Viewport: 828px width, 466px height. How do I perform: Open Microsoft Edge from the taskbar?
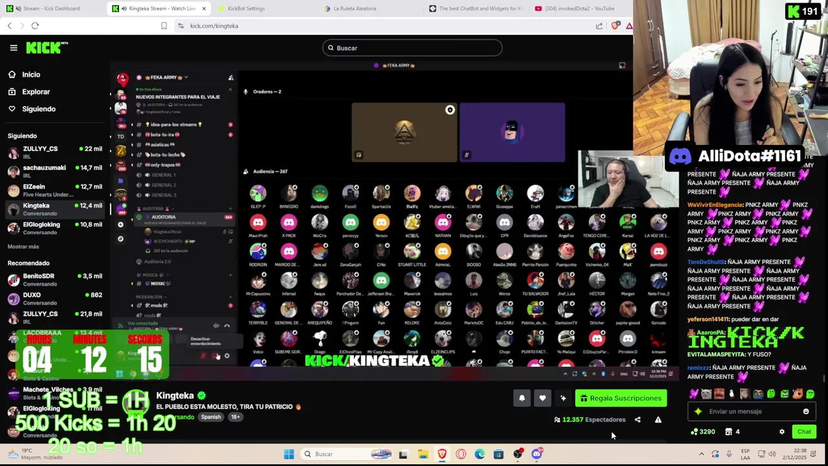tap(479, 454)
